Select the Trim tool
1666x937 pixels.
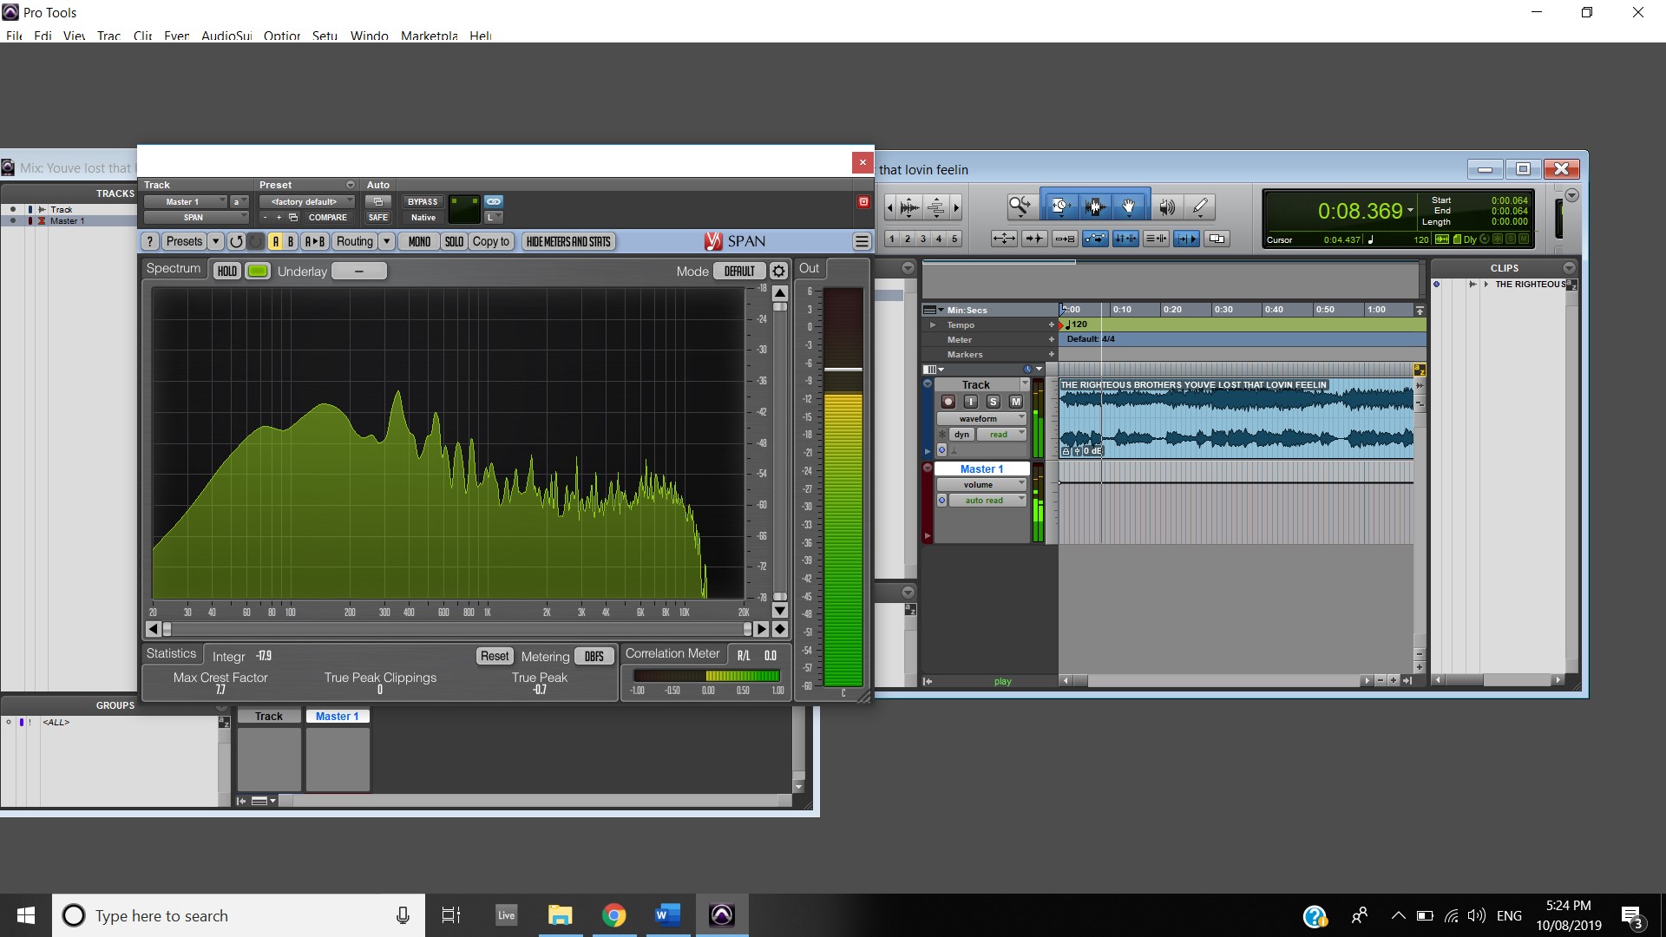(1059, 206)
